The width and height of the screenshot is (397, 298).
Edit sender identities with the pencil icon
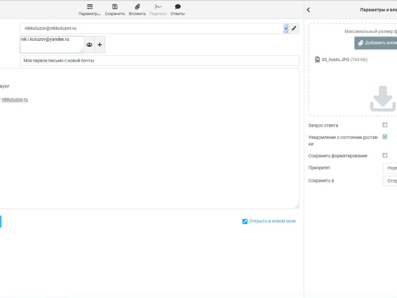[x=294, y=28]
